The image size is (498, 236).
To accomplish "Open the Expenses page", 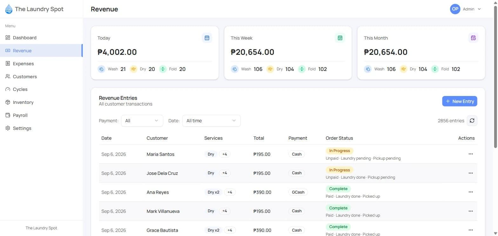I will tap(41, 64).
